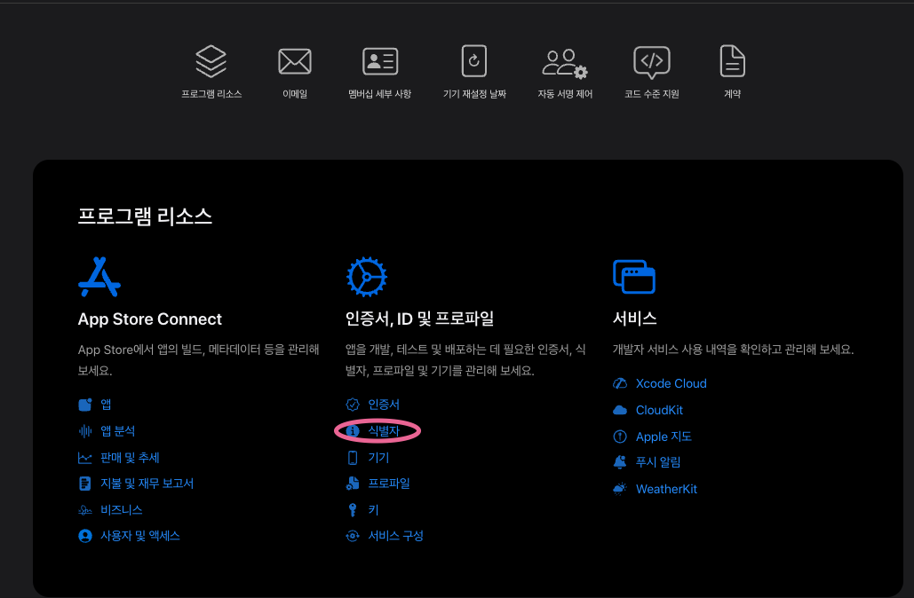Click the 서비스 windows icon

[634, 277]
